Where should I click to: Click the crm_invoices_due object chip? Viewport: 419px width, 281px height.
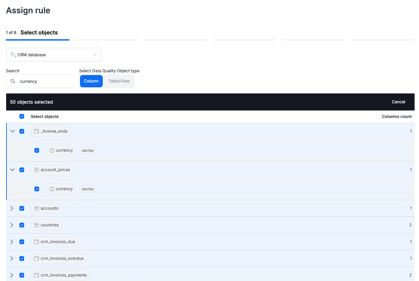tap(54, 242)
